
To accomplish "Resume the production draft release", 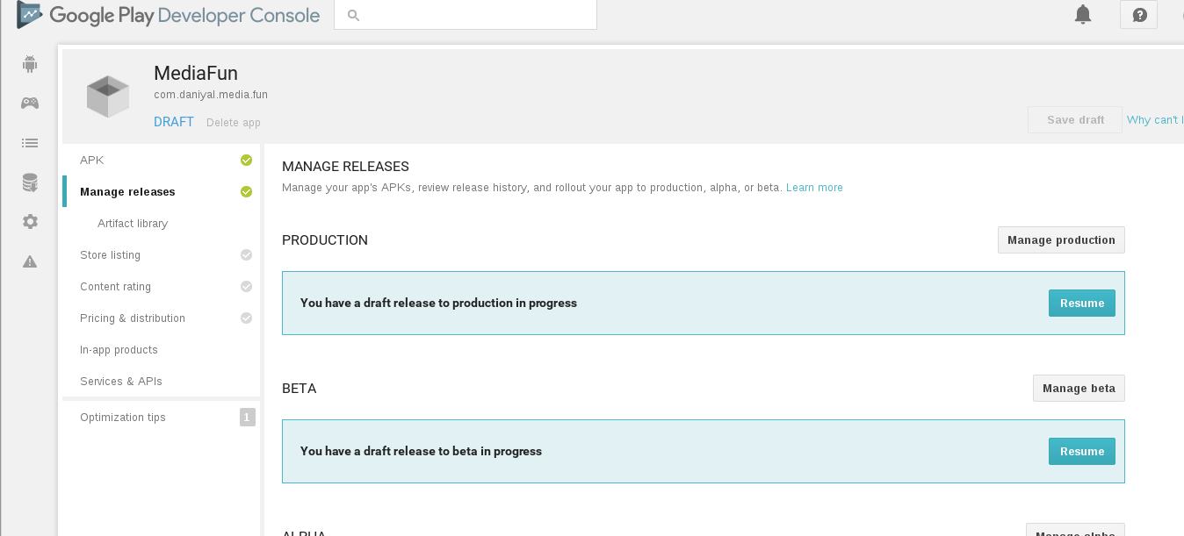I will coord(1082,304).
